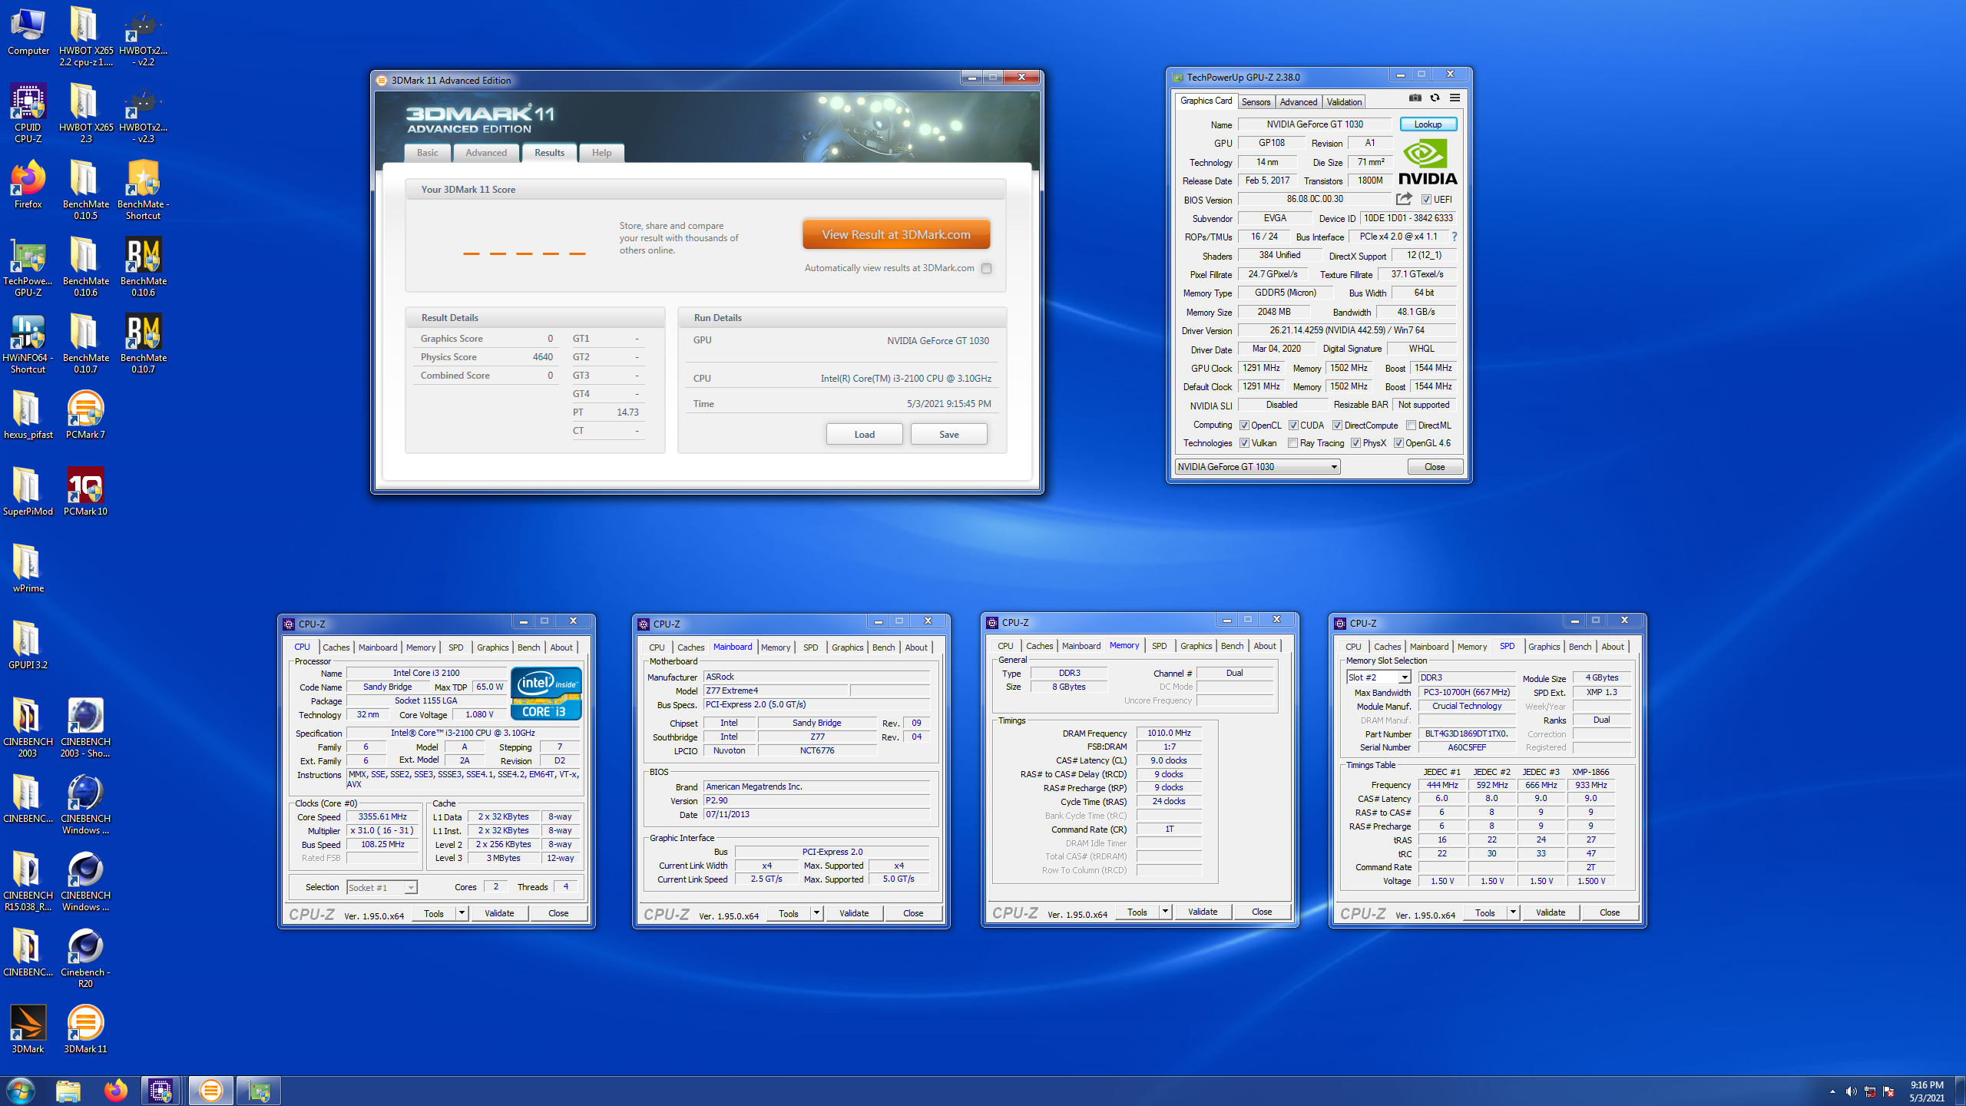Viewport: 1966px width, 1106px height.
Task: Open the Computer desktop icon
Action: pos(28,31)
